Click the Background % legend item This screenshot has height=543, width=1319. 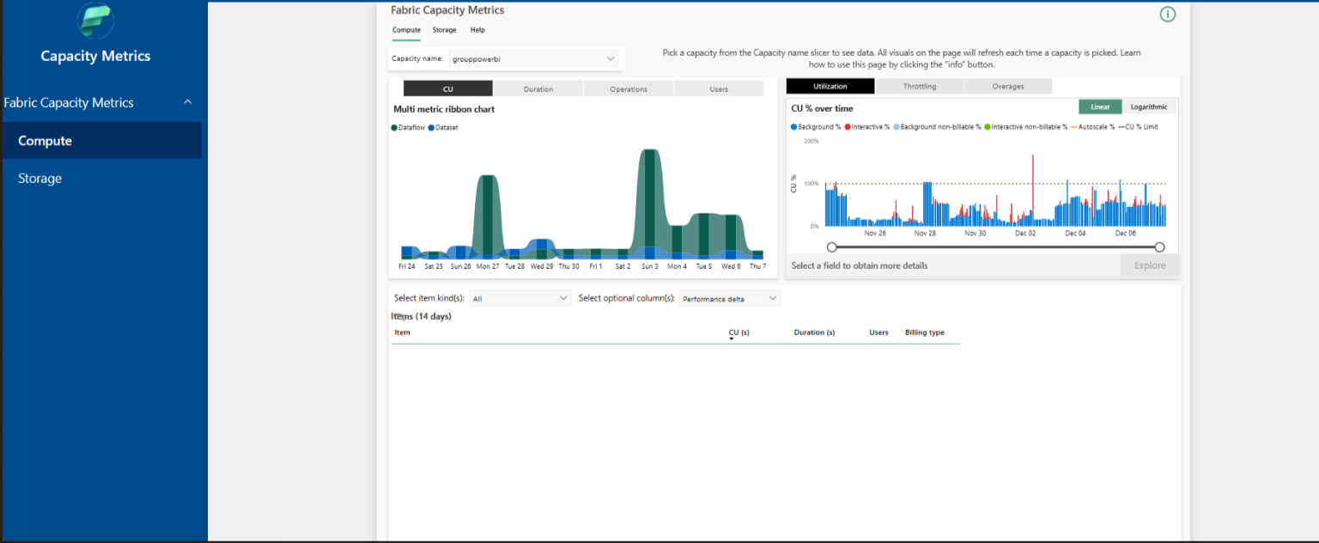816,127
